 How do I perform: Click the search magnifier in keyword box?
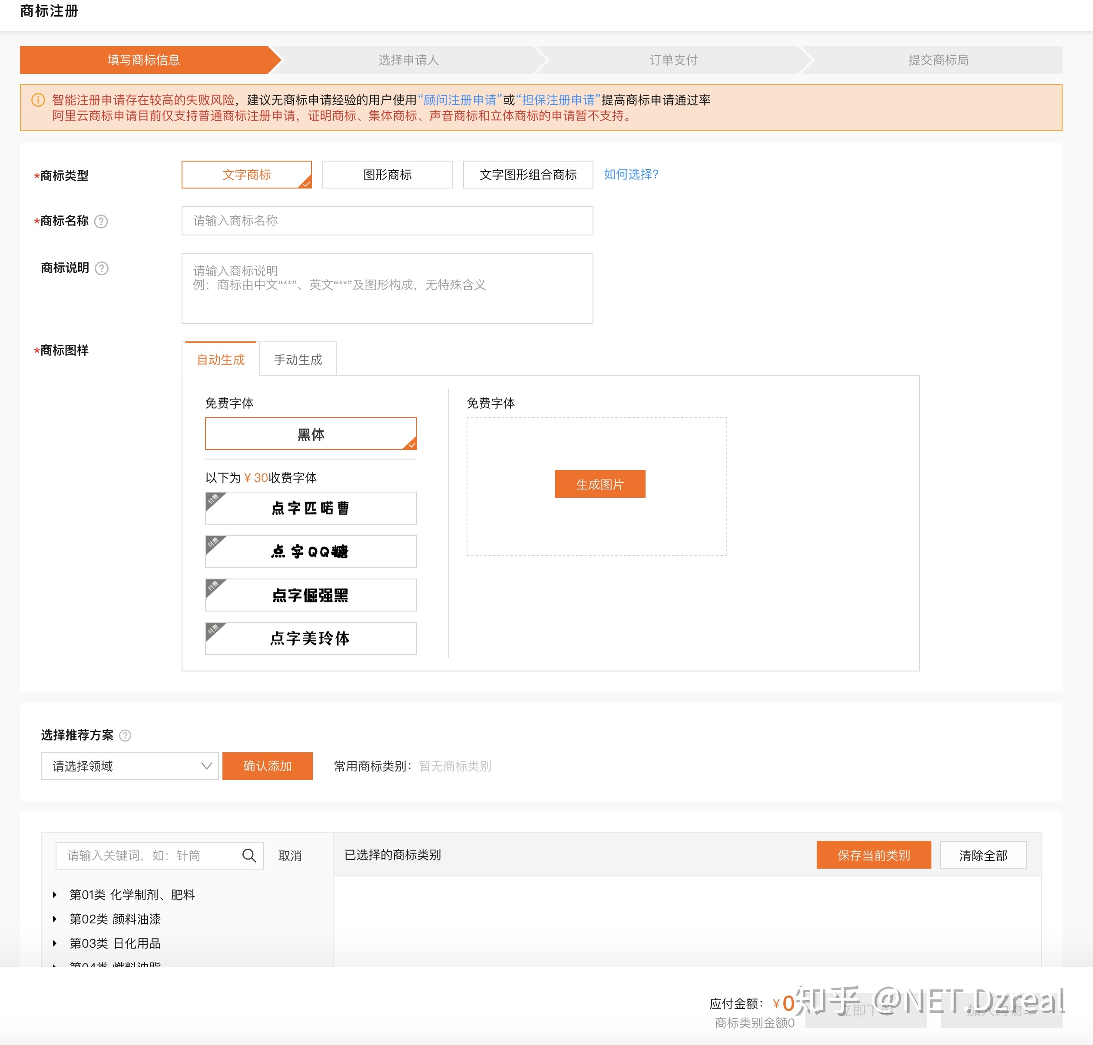[x=249, y=855]
